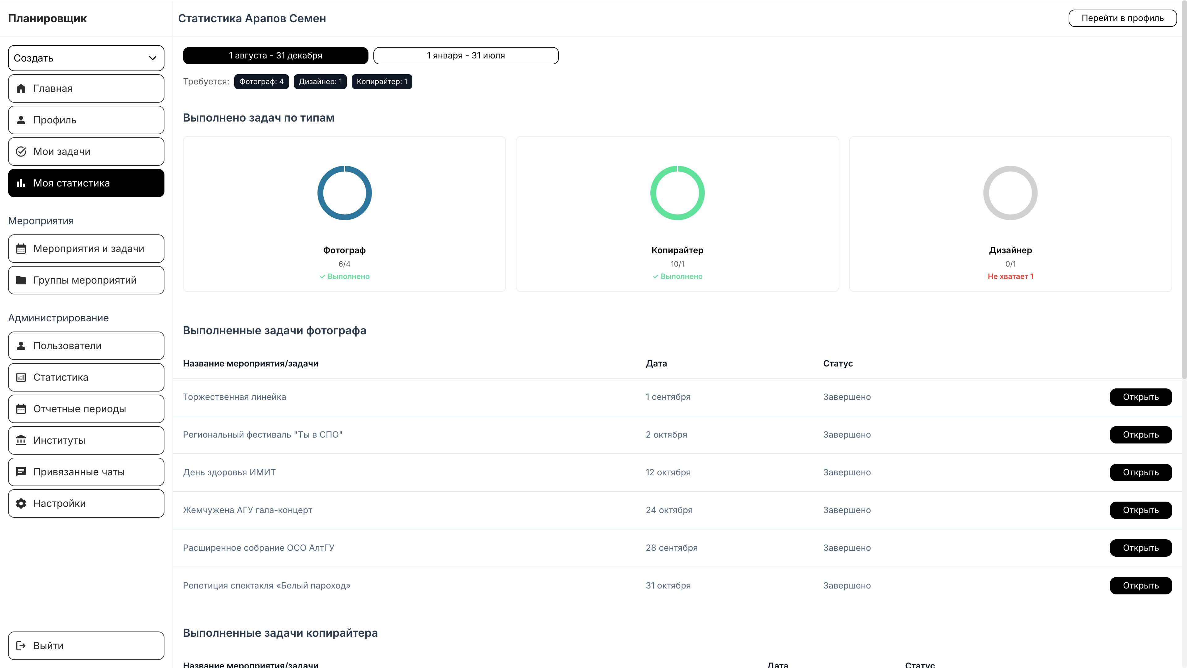The width and height of the screenshot is (1187, 668).
Task: Click the chat bubble icon for Привязанные чаты
Action: pos(21,472)
